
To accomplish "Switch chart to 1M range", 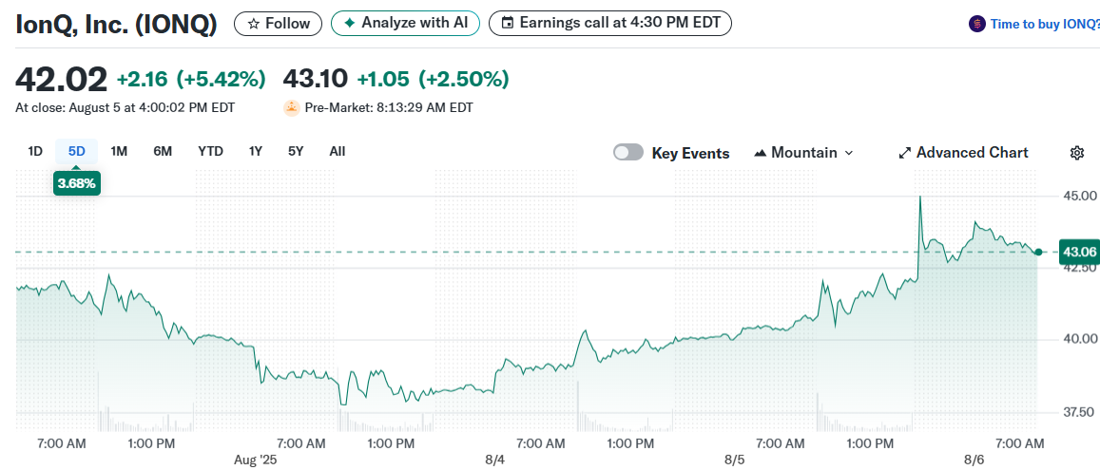I will point(119,151).
